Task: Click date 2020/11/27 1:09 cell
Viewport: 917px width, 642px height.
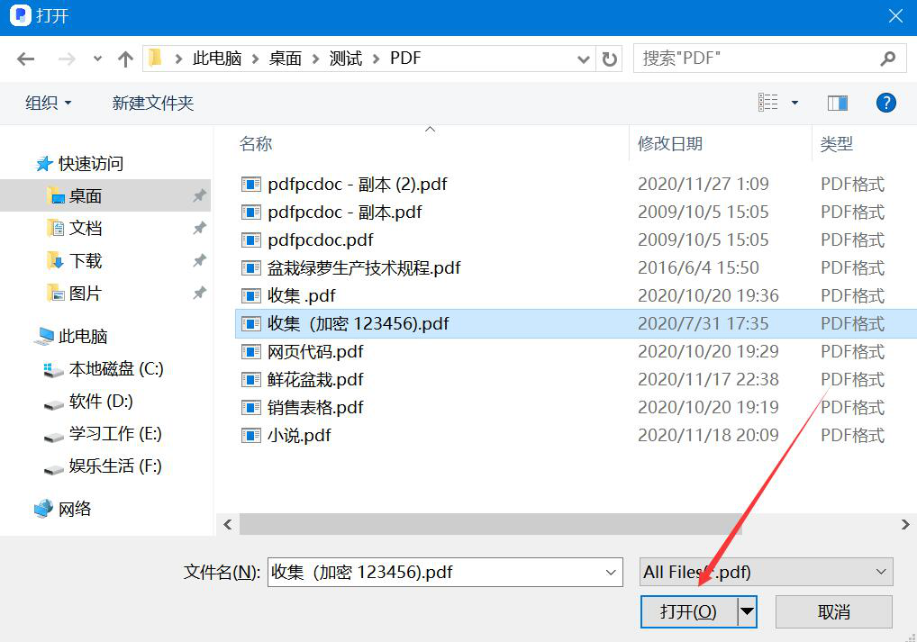Action: coord(703,185)
